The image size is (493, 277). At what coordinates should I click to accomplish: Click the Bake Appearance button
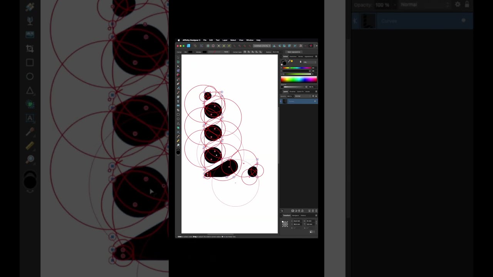[293, 52]
